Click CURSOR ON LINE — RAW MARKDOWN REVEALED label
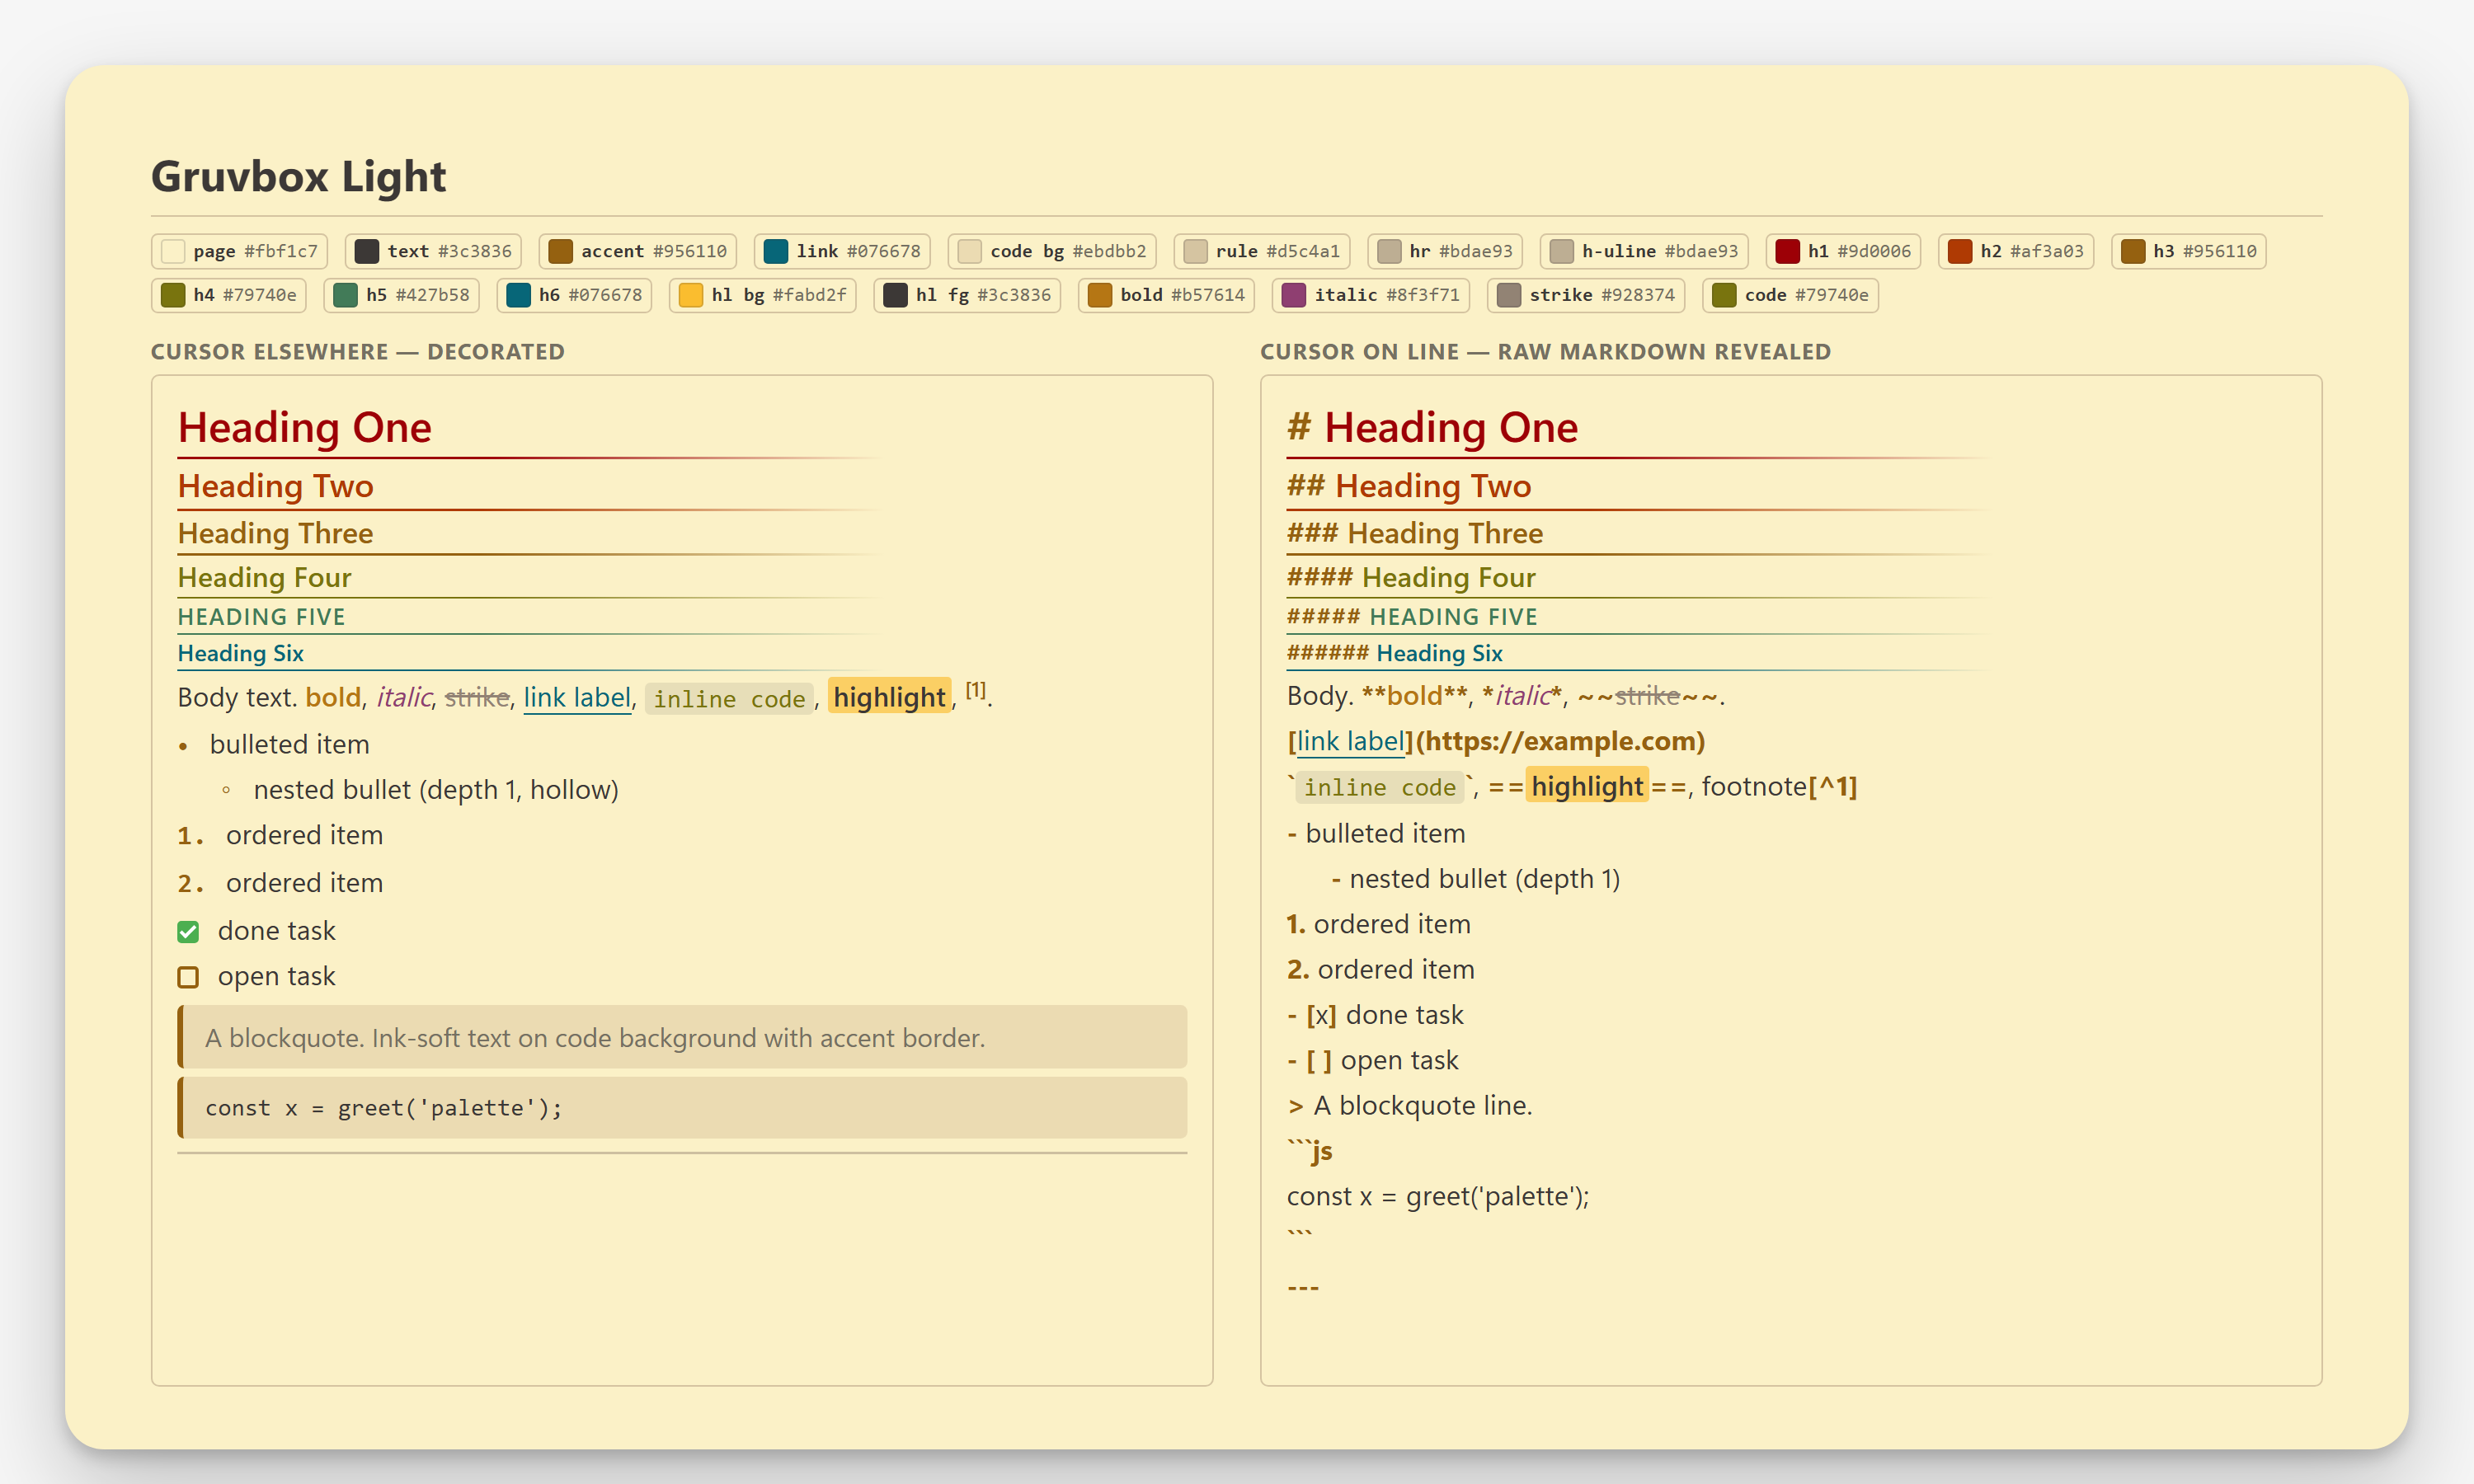Screen dimensions: 2474x1484 (1546, 352)
